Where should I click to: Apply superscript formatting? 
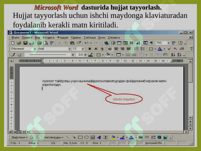169,49
